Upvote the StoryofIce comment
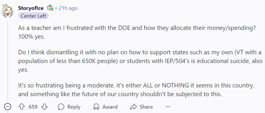The width and height of the screenshot is (265, 113). 21,107
